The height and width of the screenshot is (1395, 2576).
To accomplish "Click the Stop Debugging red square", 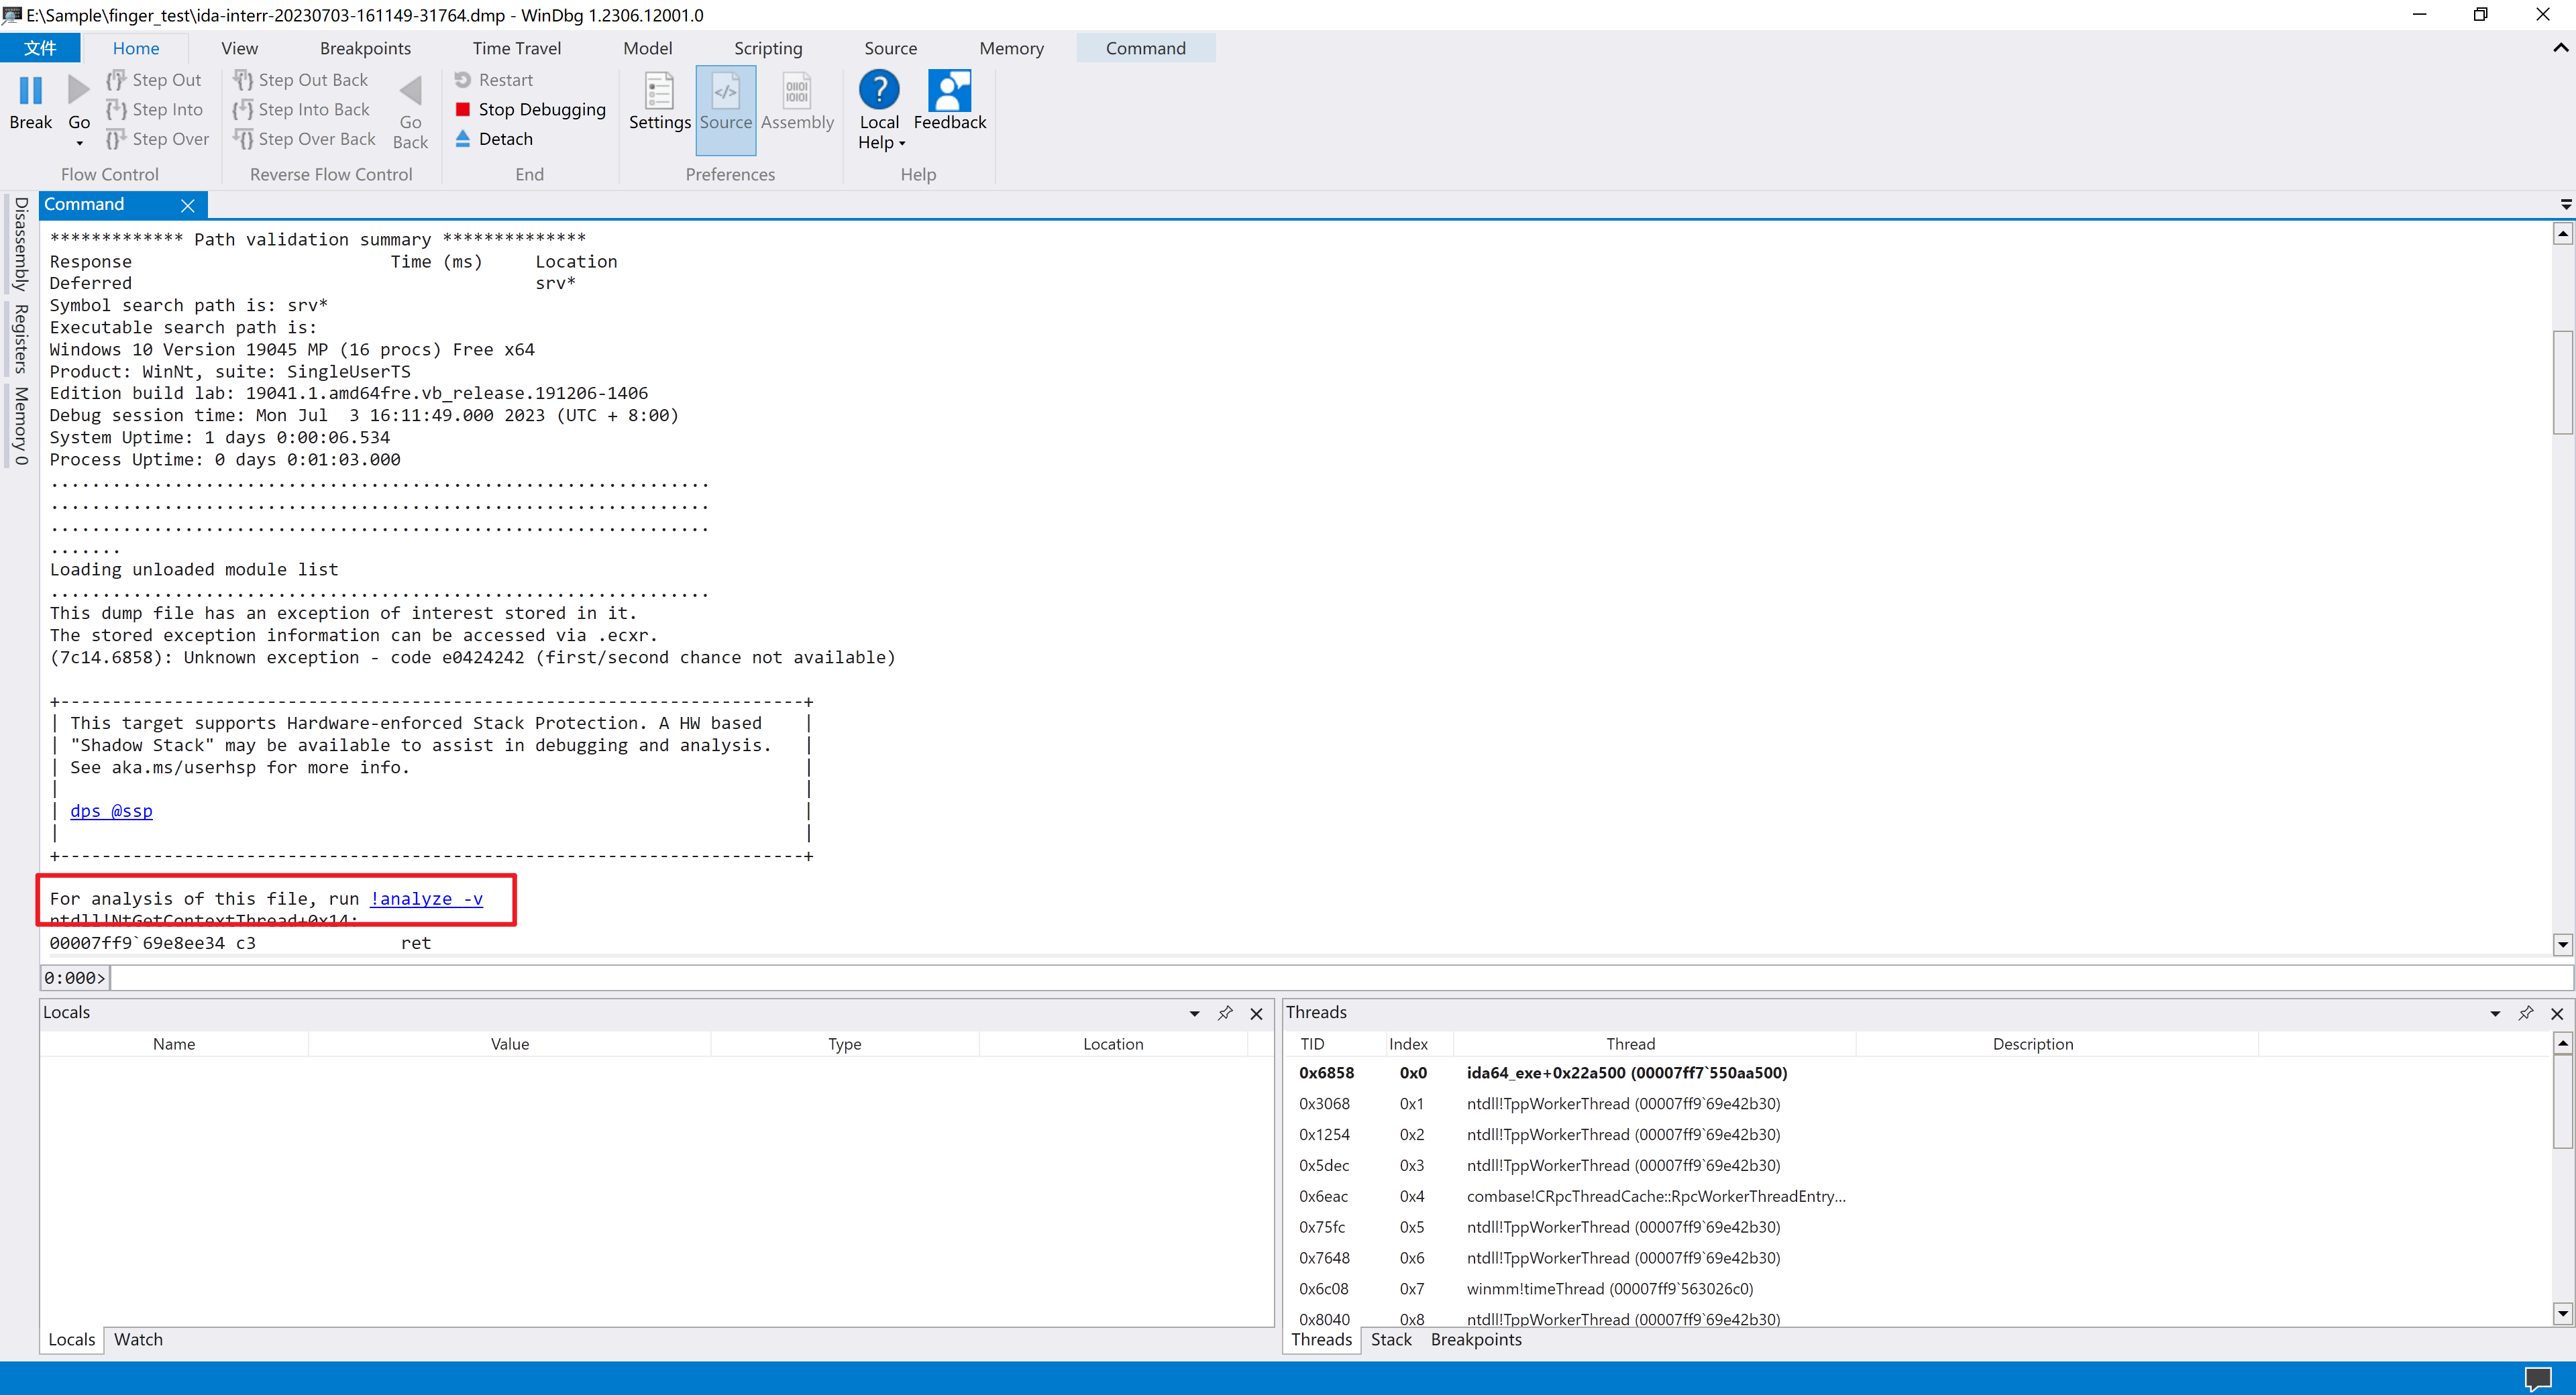I will coord(463,109).
